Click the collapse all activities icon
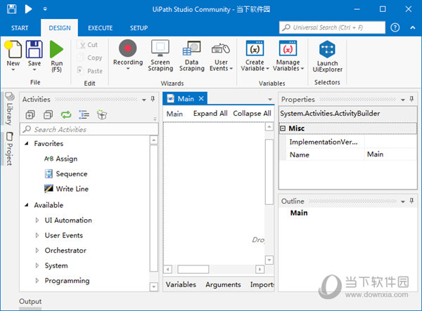Image resolution: width=422 pixels, height=311 pixels. coord(48,115)
